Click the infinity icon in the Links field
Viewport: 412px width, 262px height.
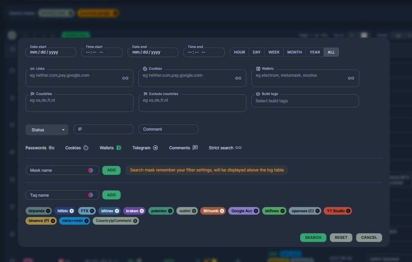[x=125, y=78]
